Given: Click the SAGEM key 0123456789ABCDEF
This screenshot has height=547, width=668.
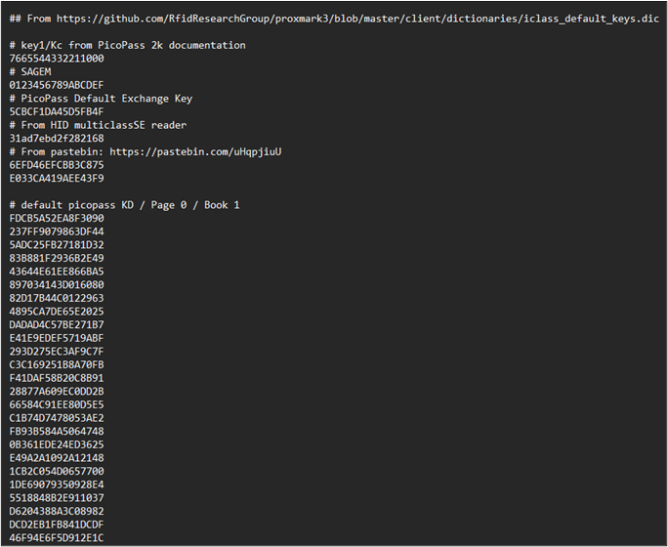Looking at the screenshot, I should pos(57,85).
